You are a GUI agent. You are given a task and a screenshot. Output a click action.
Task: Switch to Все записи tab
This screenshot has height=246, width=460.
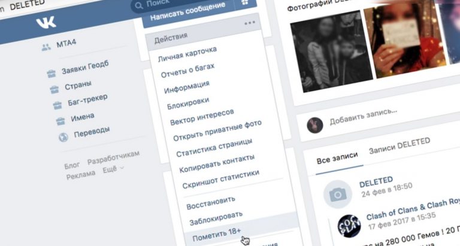(337, 159)
